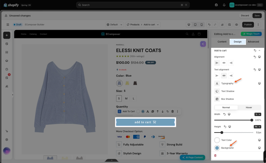Open more options beside Publish
This screenshot has width=266, height=163.
(258, 25)
